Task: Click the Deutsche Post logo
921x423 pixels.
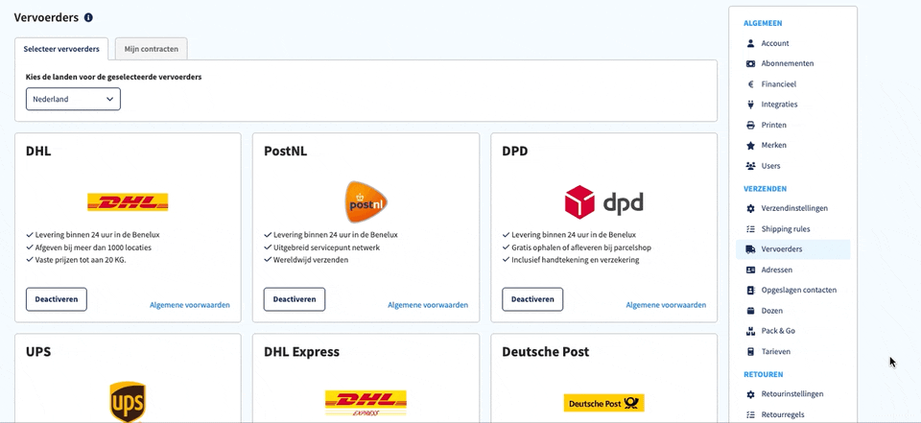Action: click(603, 403)
